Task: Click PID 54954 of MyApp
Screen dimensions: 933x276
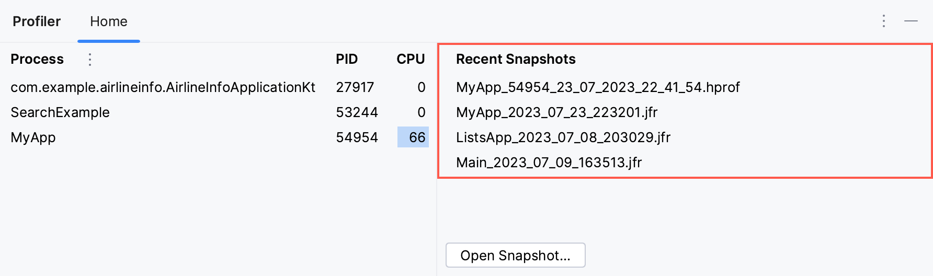Action: click(x=357, y=137)
